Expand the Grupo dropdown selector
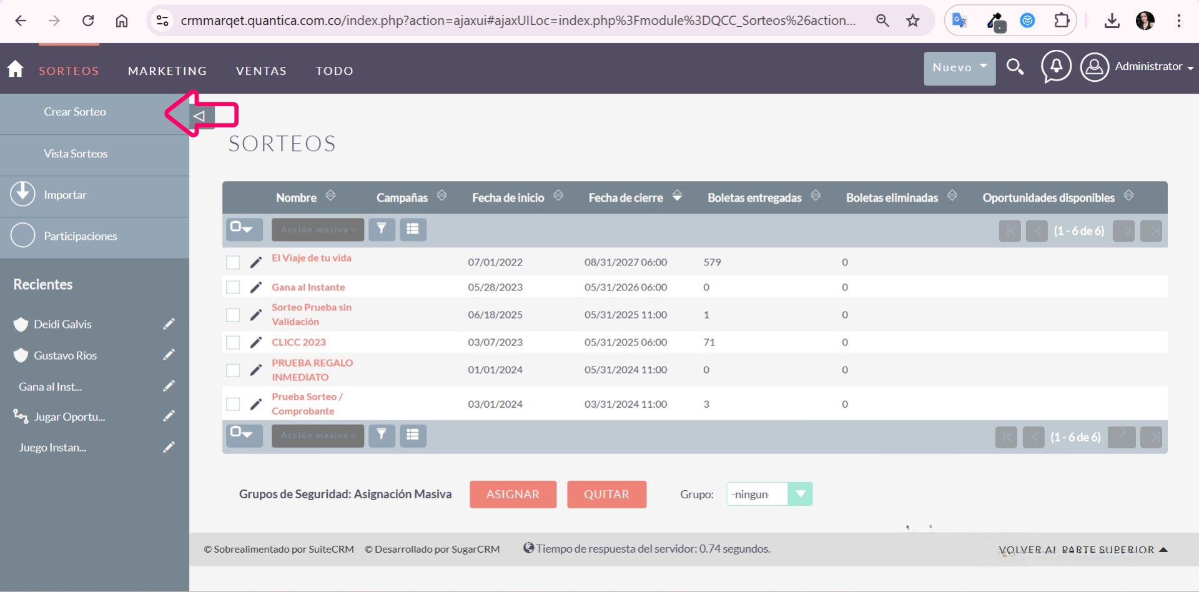Image resolution: width=1199 pixels, height=592 pixels. coord(800,494)
